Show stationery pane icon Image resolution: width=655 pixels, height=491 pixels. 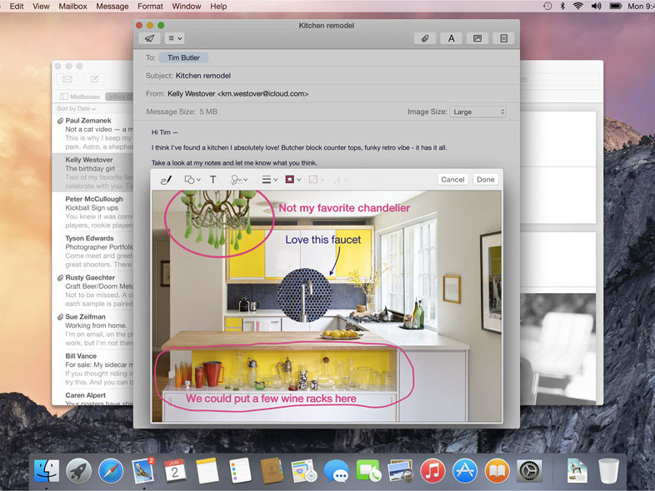(504, 38)
